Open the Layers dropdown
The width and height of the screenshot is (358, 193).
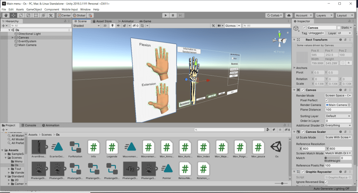(x=324, y=15)
